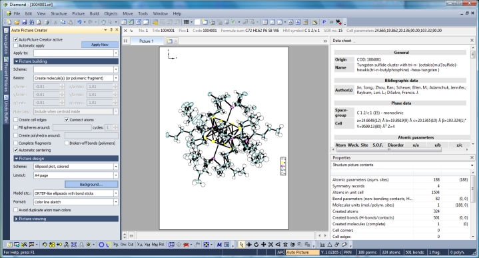Click the Print icon in the toolbar
This screenshot has height=258, width=479.
pos(47,22)
